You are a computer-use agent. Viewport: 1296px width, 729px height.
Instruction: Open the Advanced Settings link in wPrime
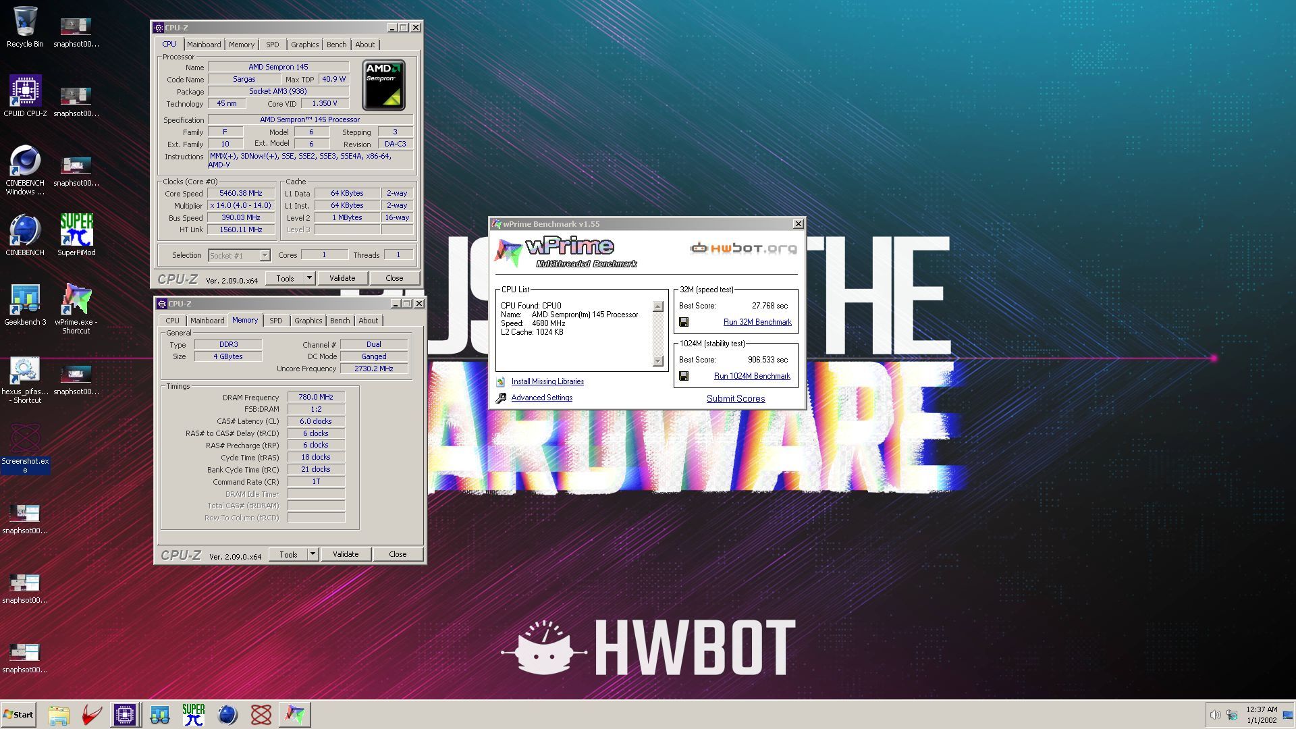(541, 398)
